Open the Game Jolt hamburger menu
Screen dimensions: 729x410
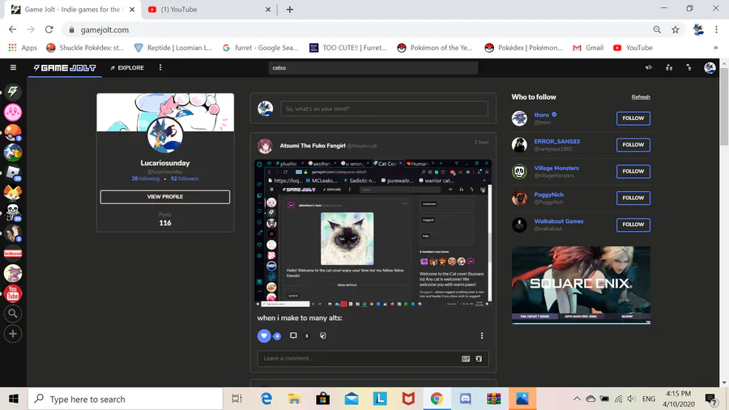13,67
